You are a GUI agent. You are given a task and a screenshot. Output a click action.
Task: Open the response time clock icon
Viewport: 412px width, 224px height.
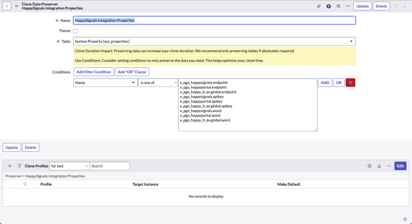click(x=405, y=219)
